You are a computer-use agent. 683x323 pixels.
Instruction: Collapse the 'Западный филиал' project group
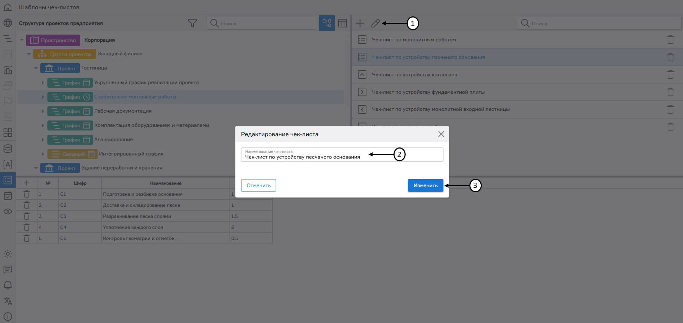click(29, 54)
